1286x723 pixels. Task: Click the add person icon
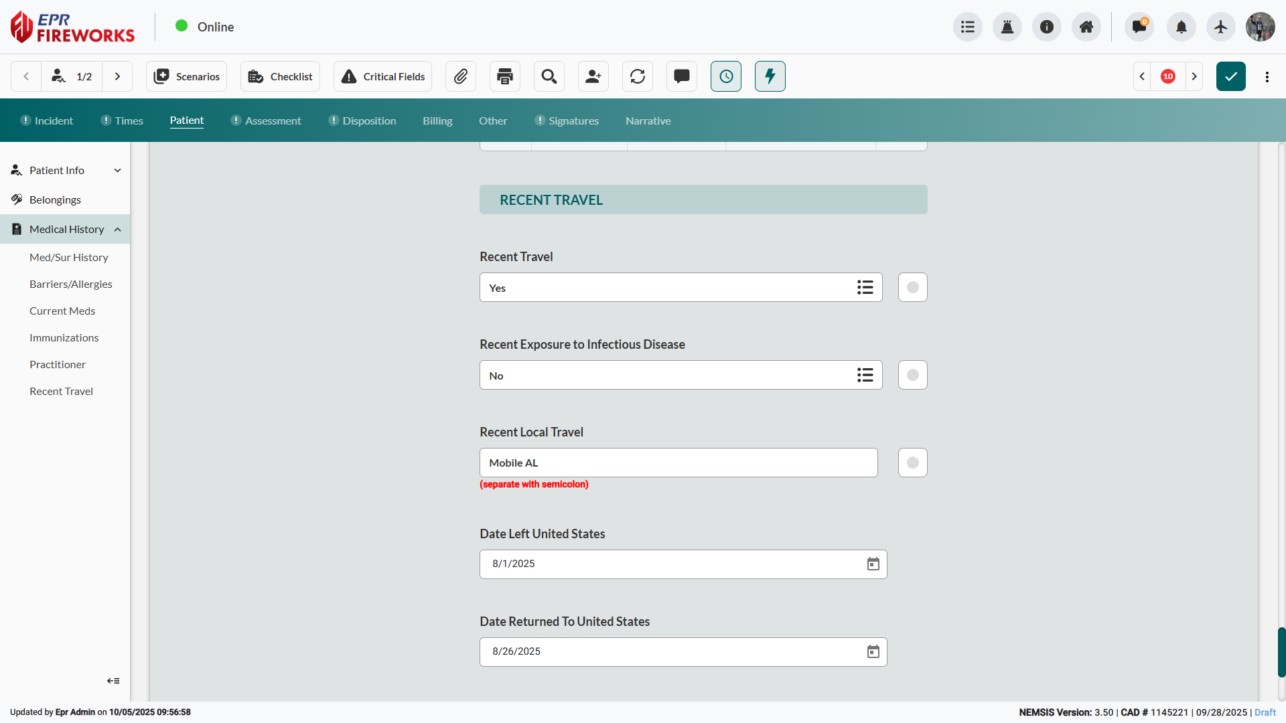[x=593, y=76]
